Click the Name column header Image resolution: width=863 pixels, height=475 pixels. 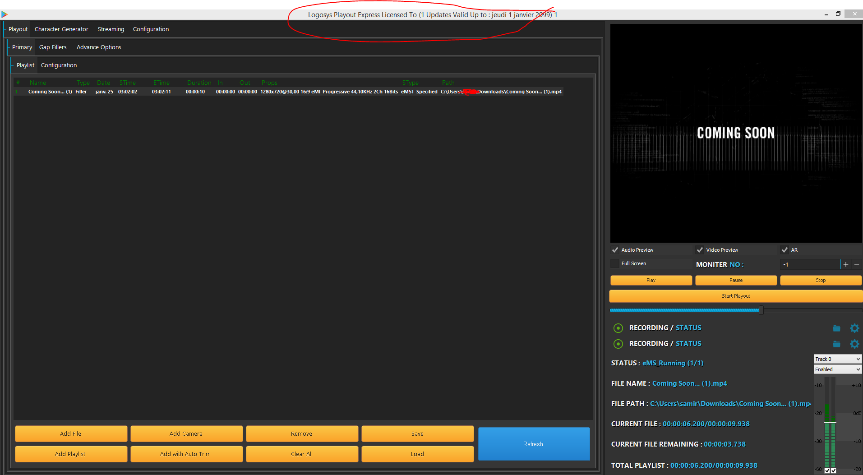pyautogui.click(x=38, y=83)
